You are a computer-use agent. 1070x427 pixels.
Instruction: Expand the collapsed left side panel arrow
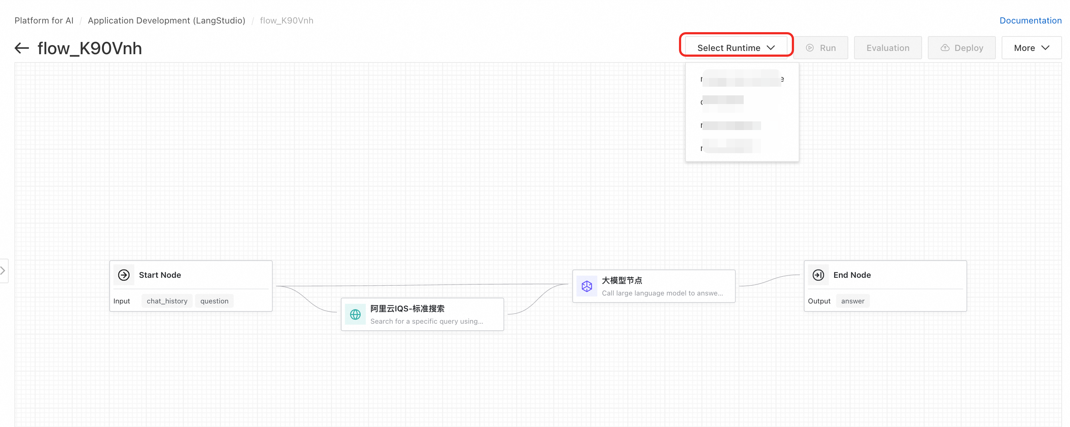[3, 271]
